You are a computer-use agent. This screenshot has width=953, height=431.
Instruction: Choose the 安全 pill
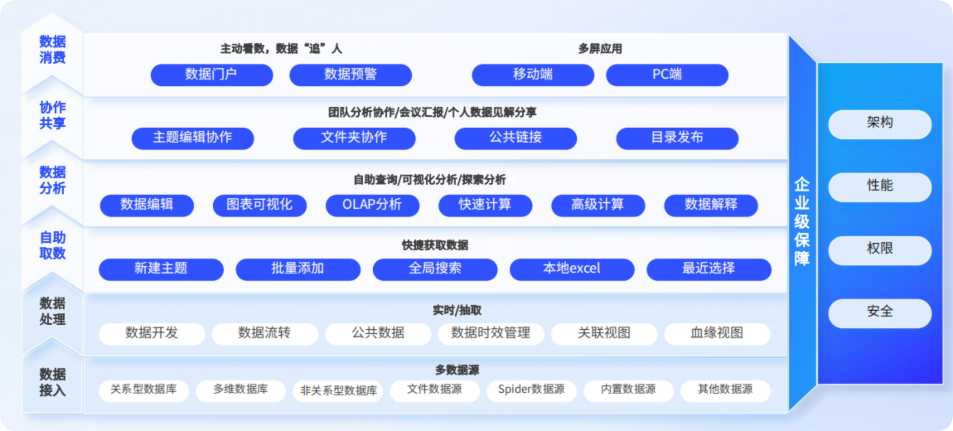(x=879, y=313)
